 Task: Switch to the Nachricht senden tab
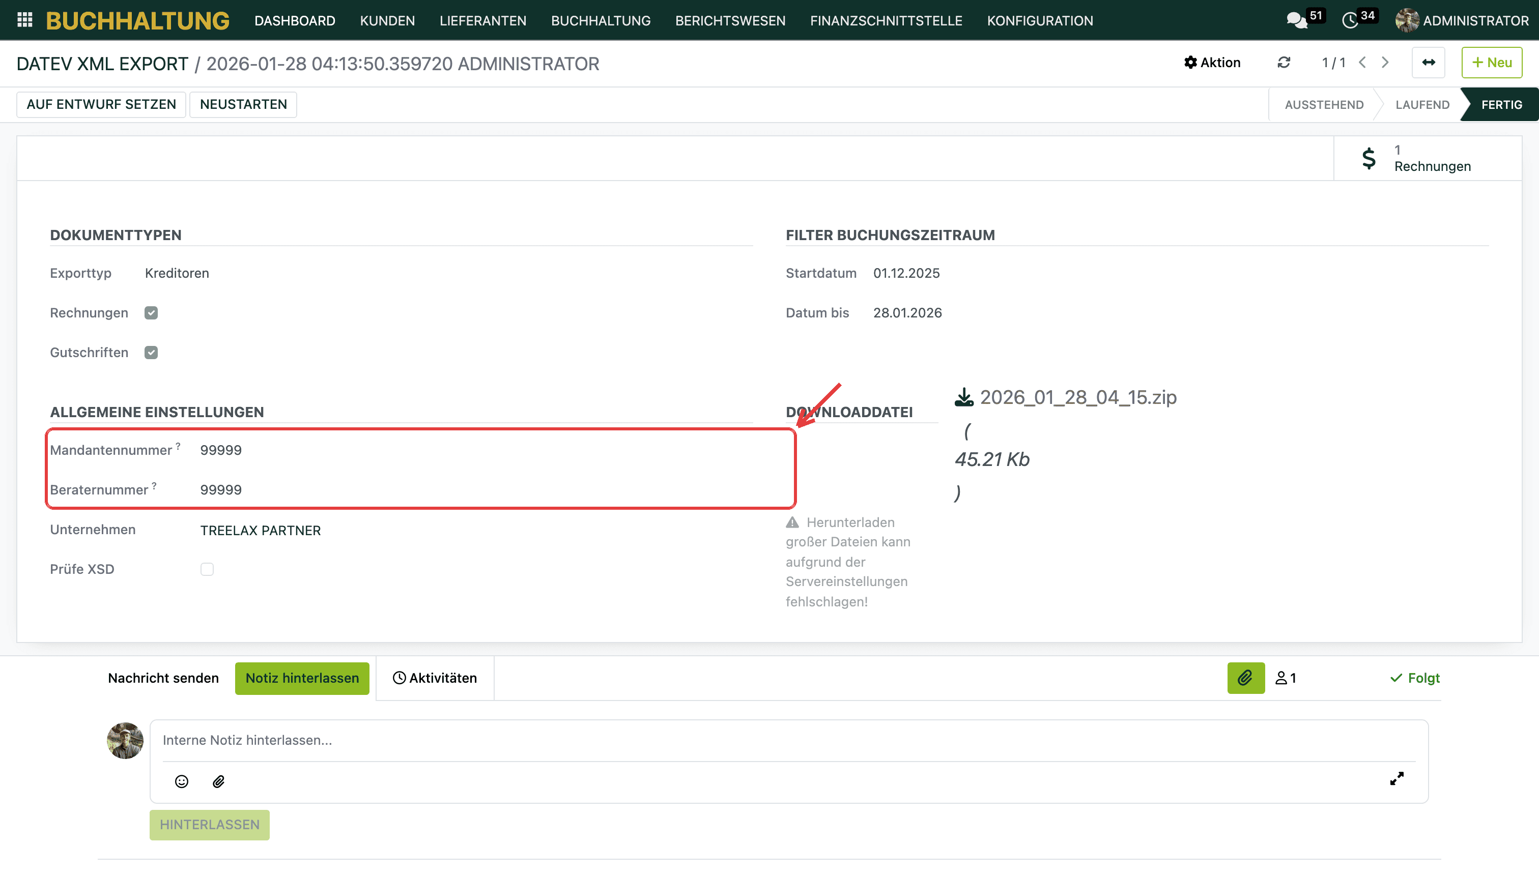point(163,678)
